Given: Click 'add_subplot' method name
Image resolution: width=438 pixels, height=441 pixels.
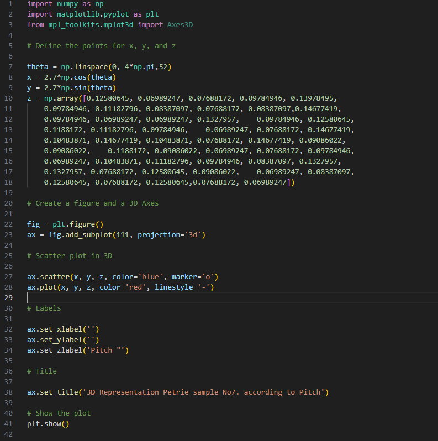Looking at the screenshot, I should click(x=88, y=235).
